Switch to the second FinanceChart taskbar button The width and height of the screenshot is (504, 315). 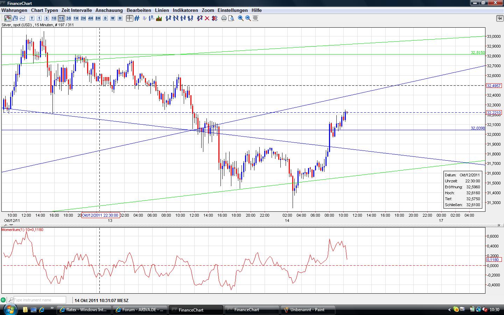click(252, 310)
